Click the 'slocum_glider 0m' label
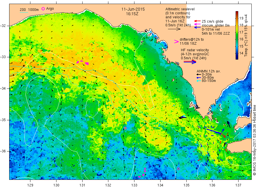258x189 pixels. tap(216, 25)
